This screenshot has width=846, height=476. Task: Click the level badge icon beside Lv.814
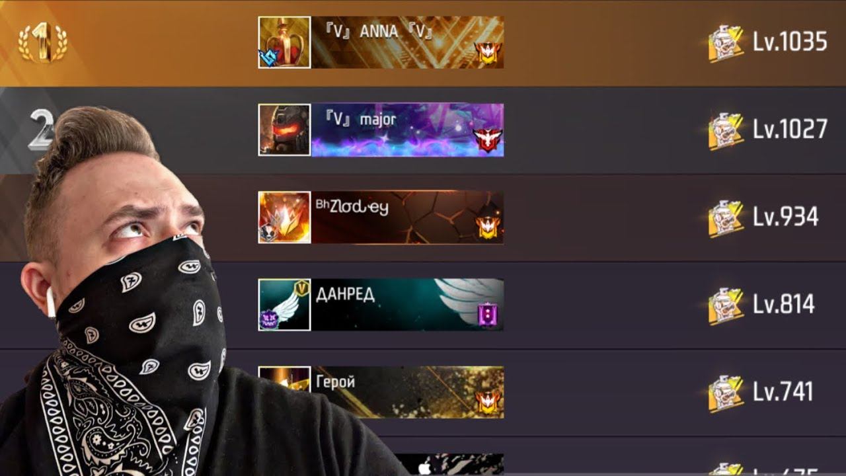[726, 306]
